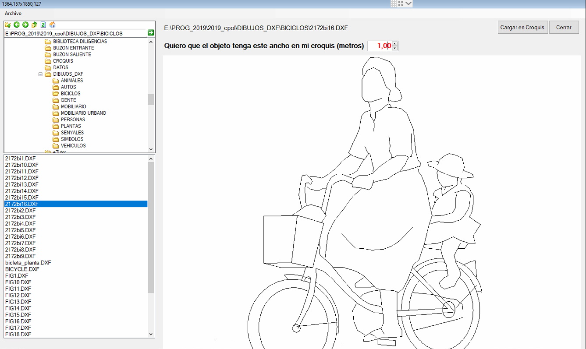Click the grid dots icon at top
The height and width of the screenshot is (349, 586).
(x=394, y=4)
